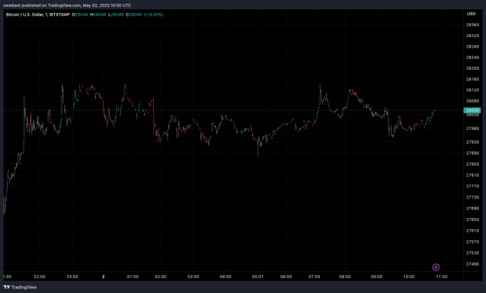Click the purple lightning bolt icon
486x293 pixels.
[436, 267]
